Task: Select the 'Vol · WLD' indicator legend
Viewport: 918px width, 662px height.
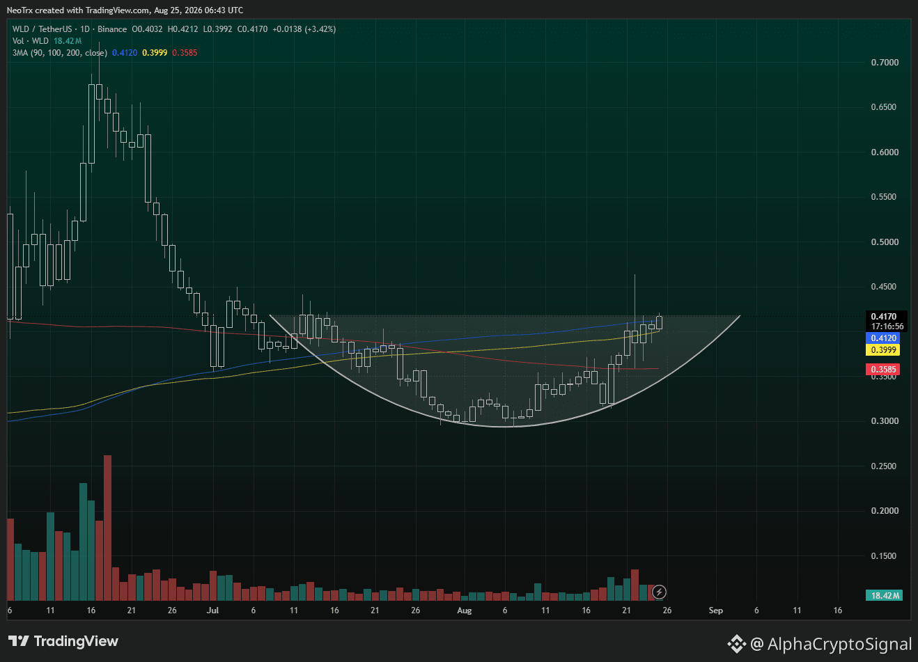Action: tap(31, 41)
